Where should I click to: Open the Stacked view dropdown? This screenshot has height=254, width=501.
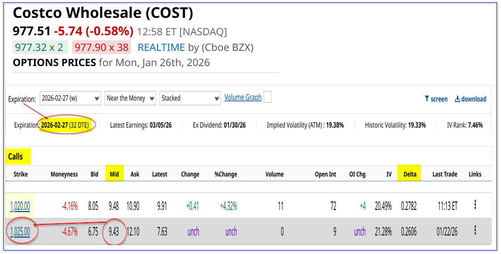tap(190, 98)
